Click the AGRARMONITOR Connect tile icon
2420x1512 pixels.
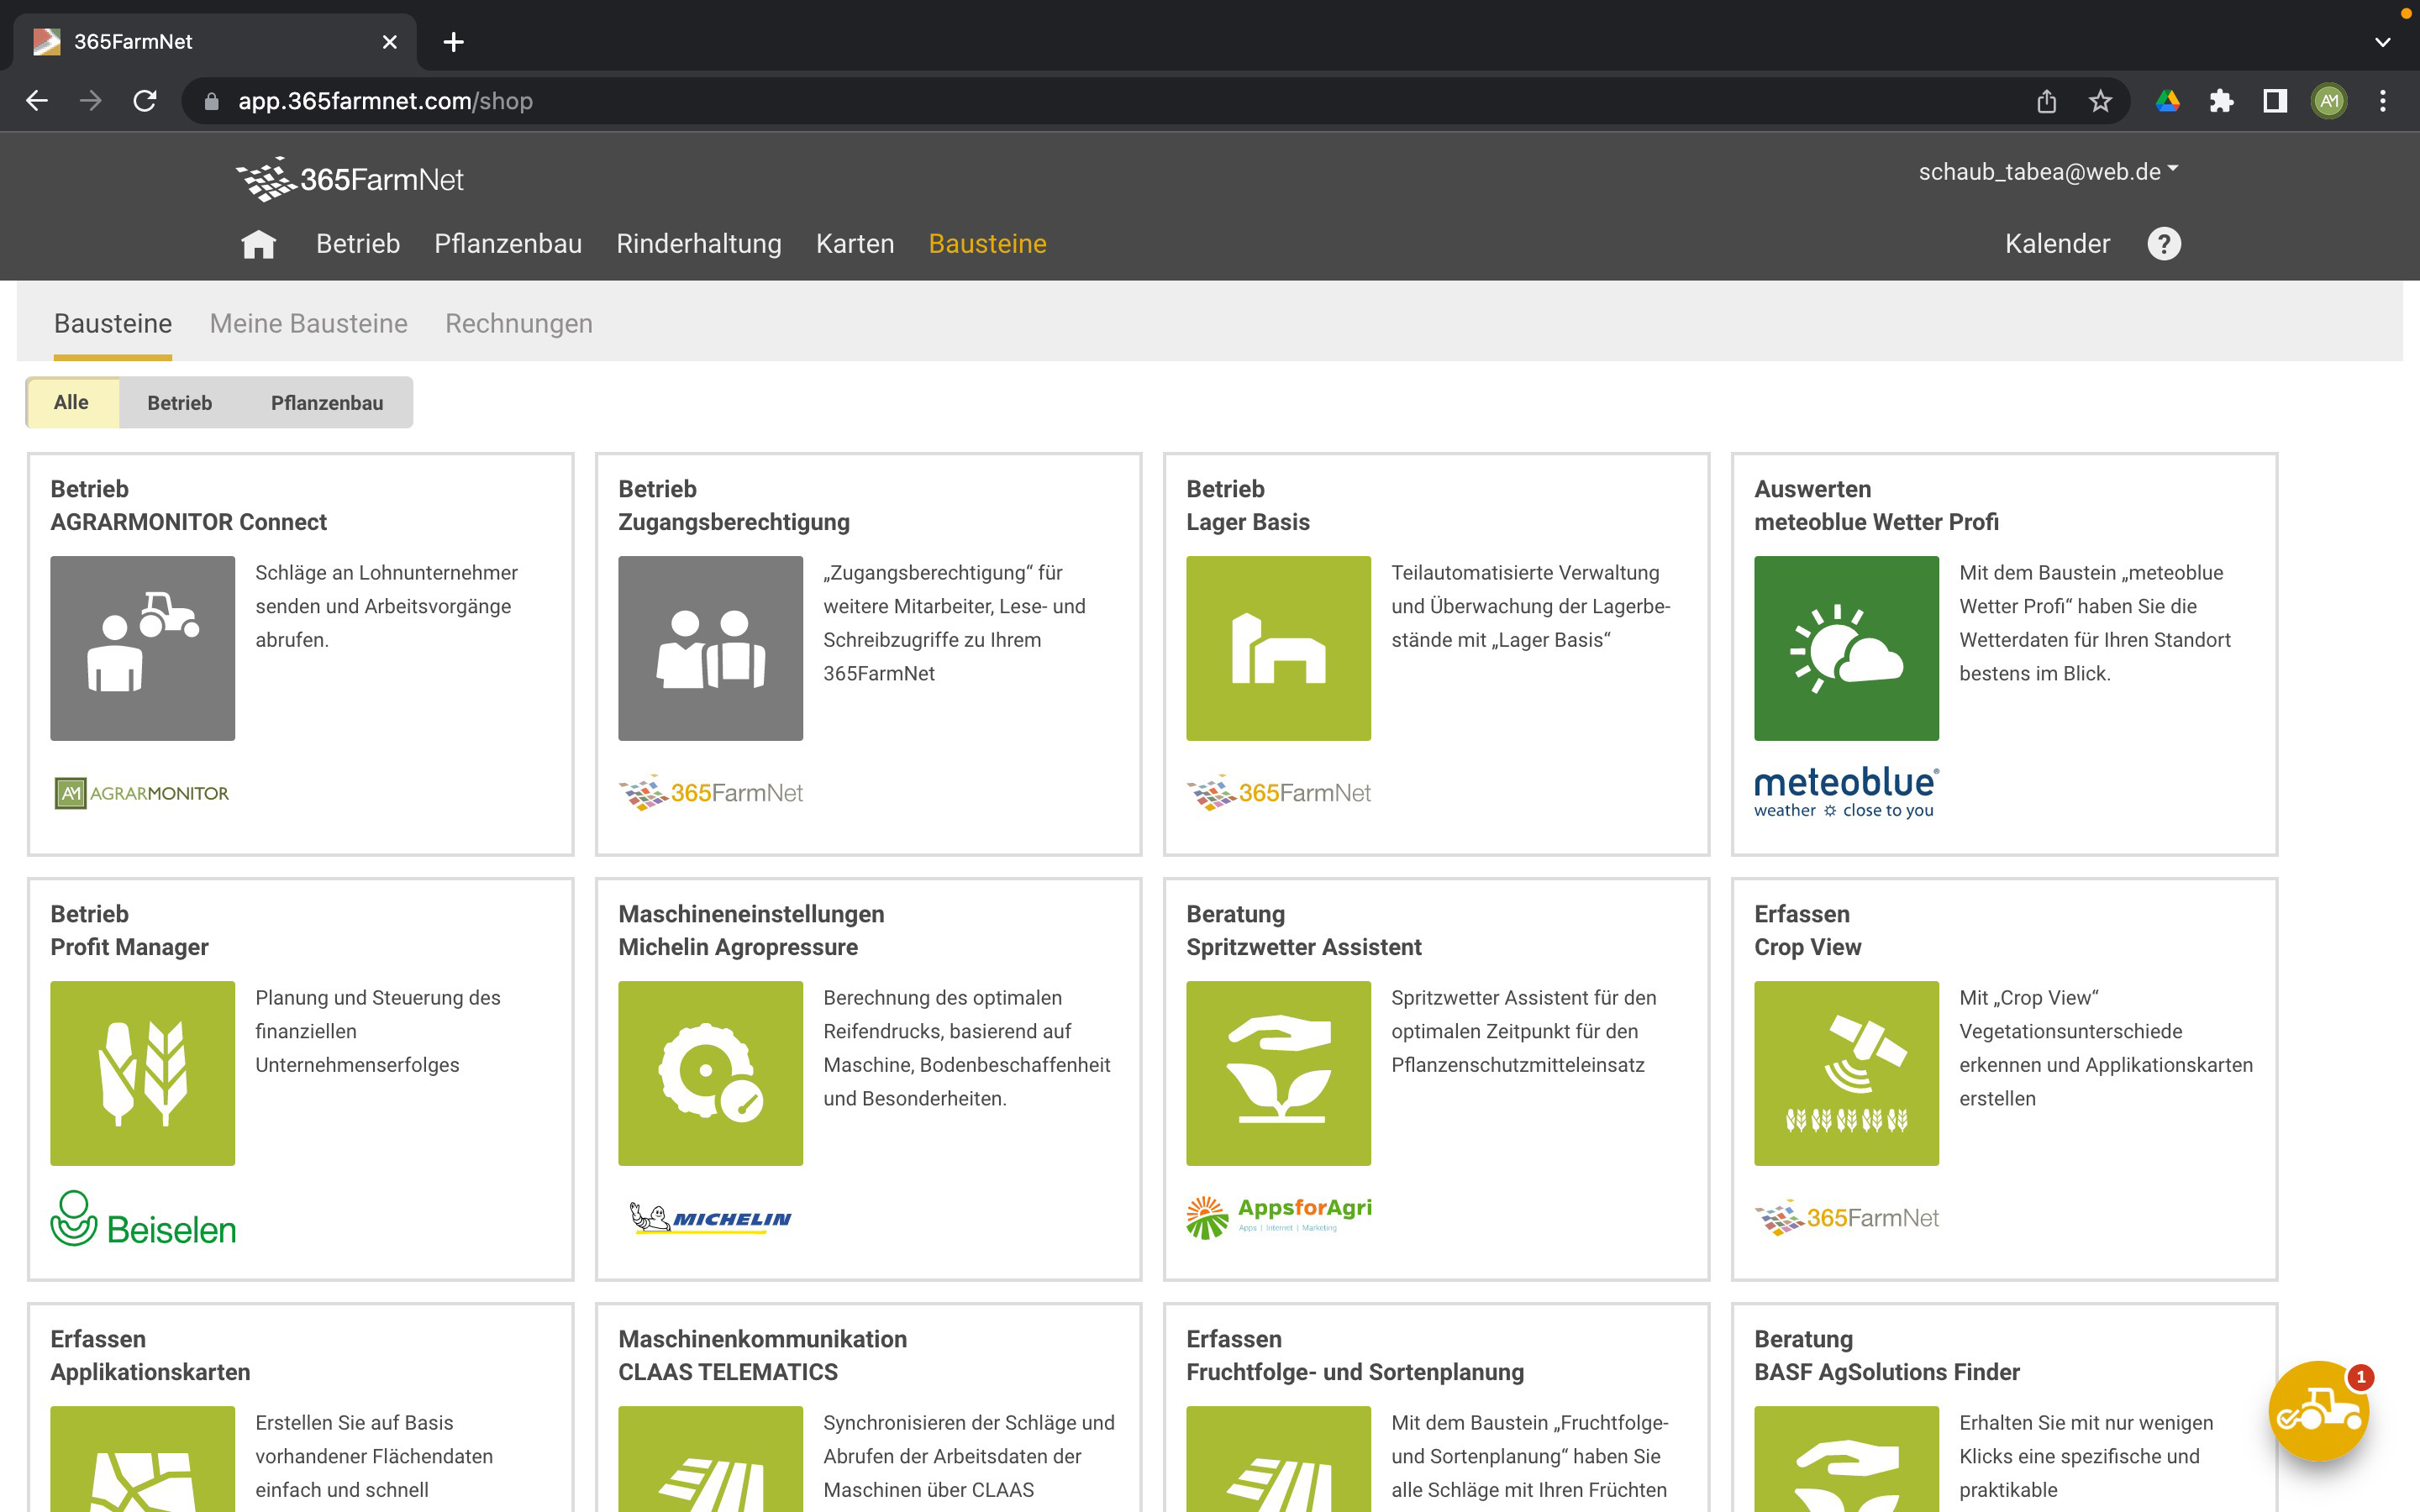pos(143,648)
